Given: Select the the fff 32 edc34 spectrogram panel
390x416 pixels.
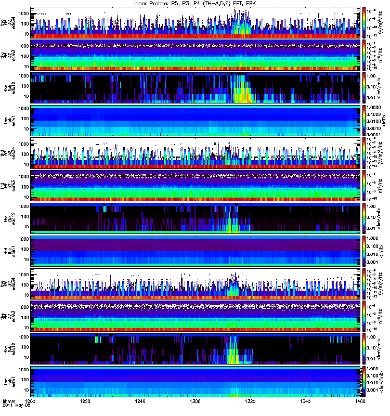Looking at the screenshot, I should 196,283.
